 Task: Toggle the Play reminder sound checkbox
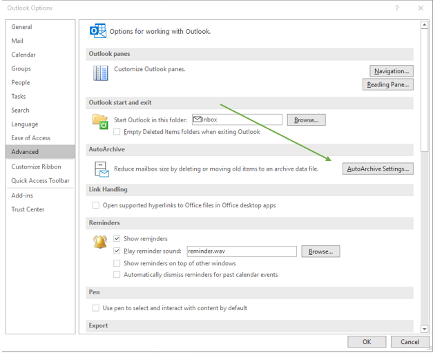tap(117, 251)
